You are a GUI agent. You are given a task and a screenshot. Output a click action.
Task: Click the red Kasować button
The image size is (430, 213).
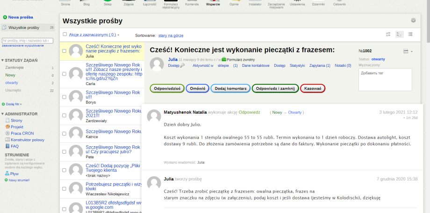[313, 89]
